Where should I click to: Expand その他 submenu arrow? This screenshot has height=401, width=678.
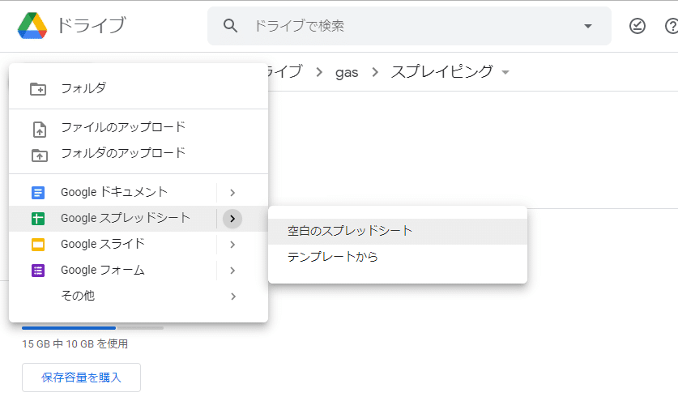coord(233,296)
